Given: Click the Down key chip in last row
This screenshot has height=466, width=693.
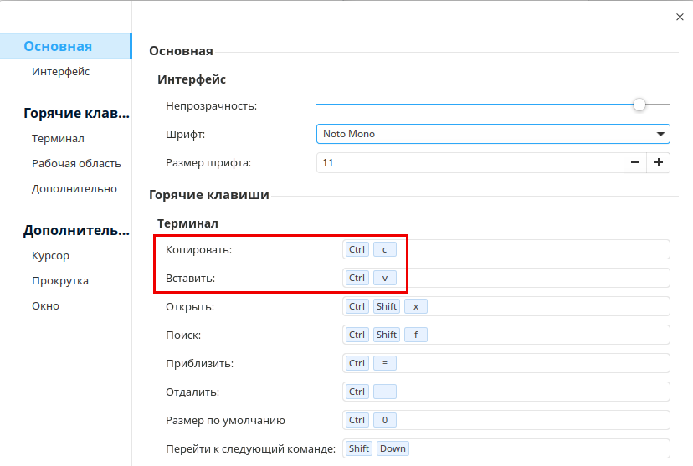Looking at the screenshot, I should [x=393, y=448].
